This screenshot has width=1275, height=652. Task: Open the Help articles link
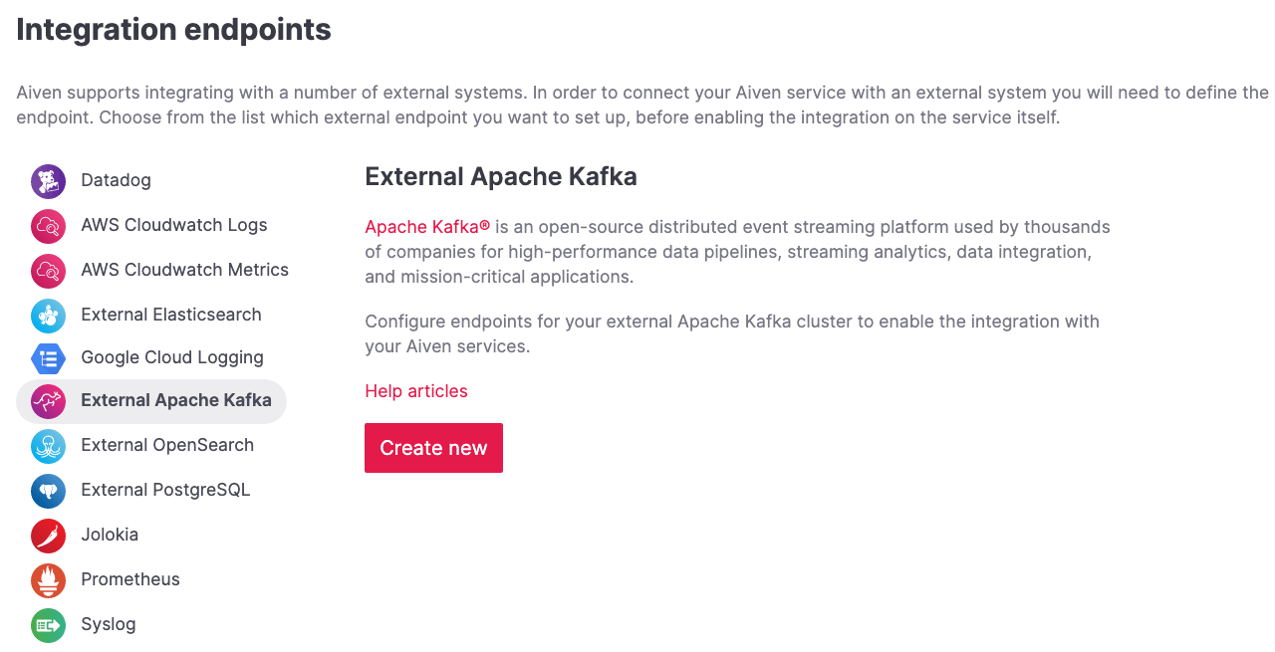pyautogui.click(x=415, y=391)
